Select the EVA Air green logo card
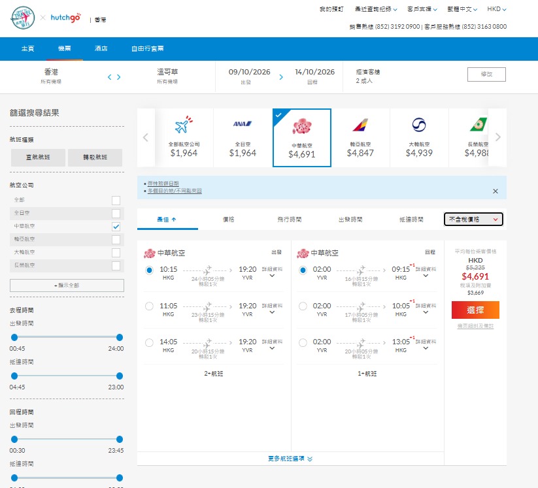The image size is (538, 488). point(469,138)
